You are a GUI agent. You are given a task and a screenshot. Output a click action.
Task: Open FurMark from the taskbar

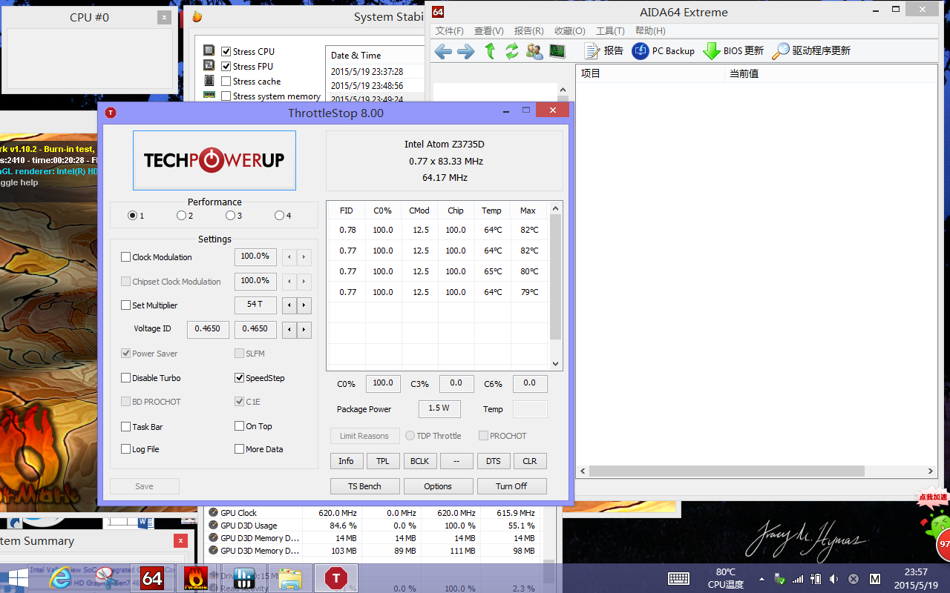tap(196, 578)
